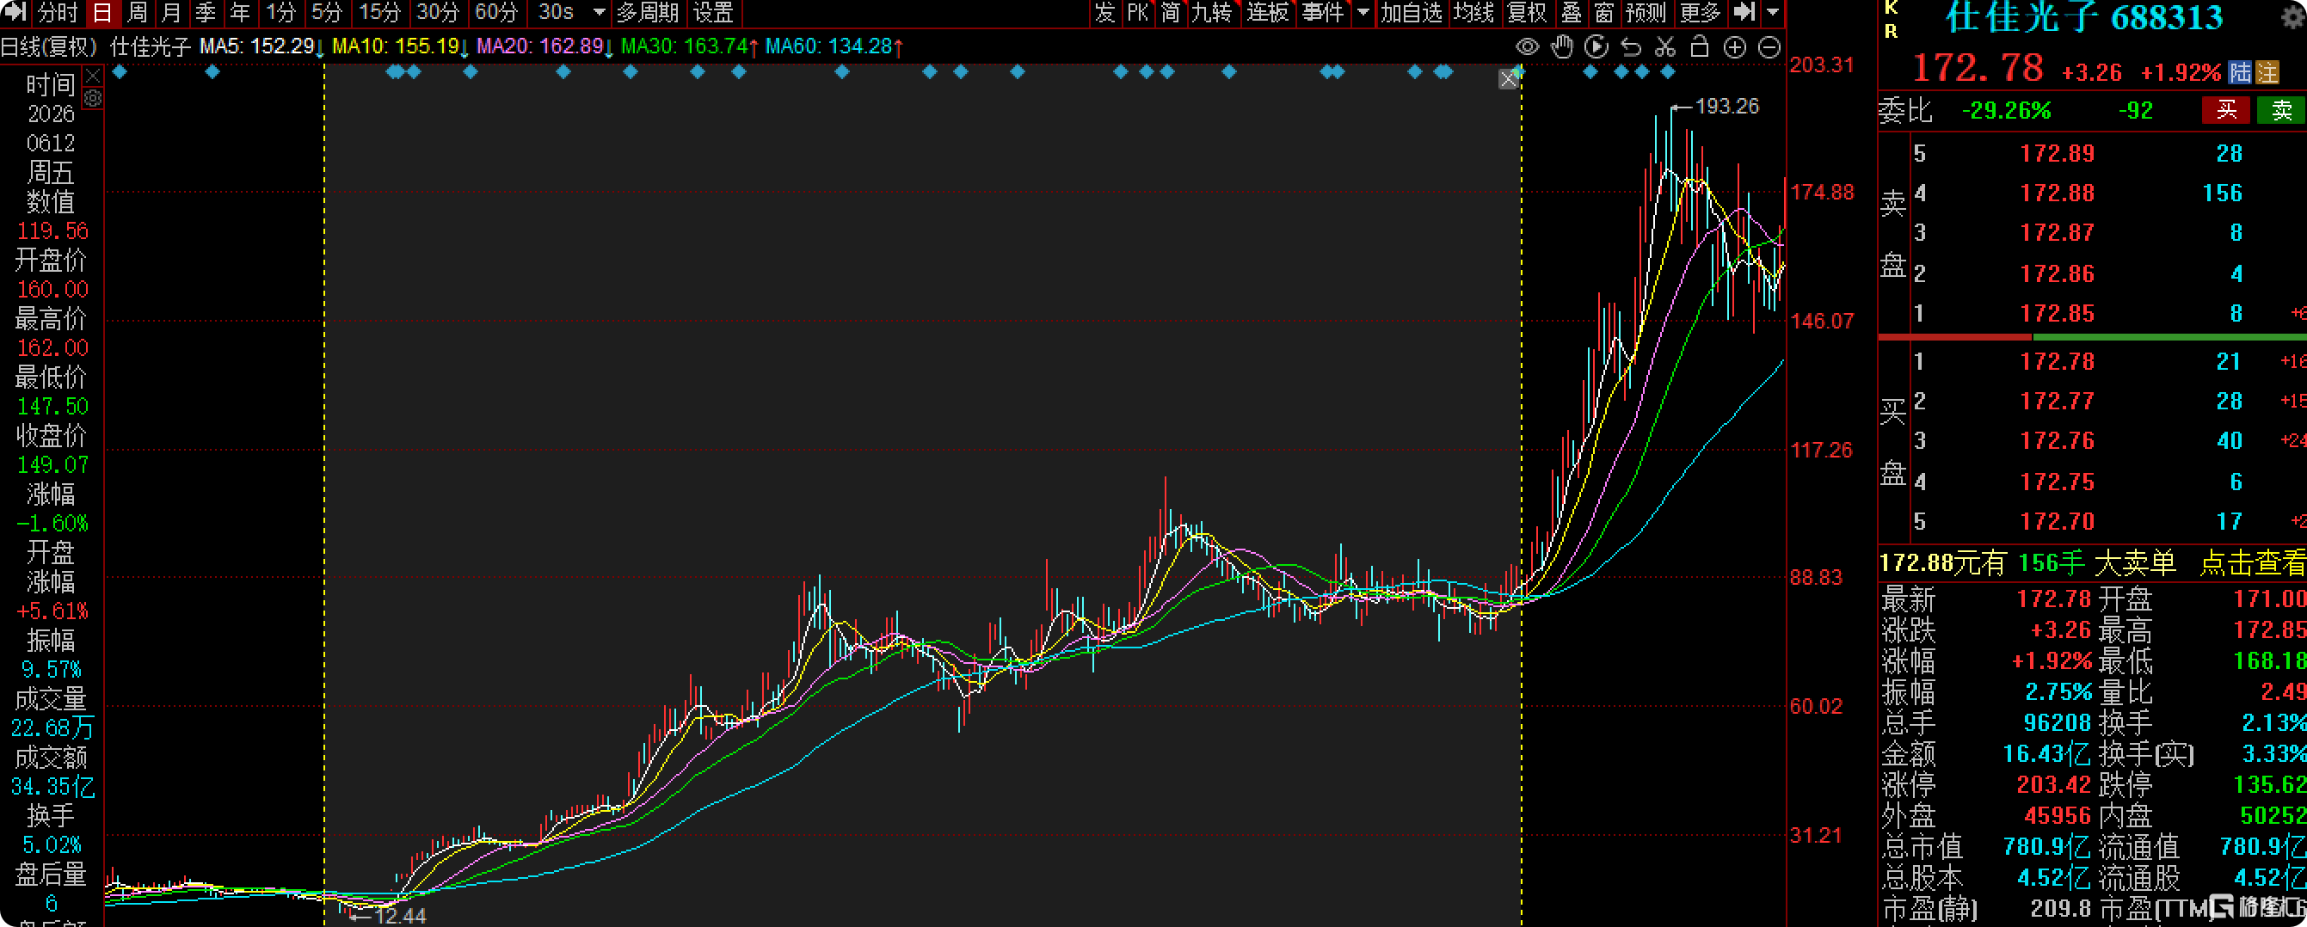The image size is (2307, 927).
Task: Click the green 卖 sell button
Action: tap(2281, 110)
